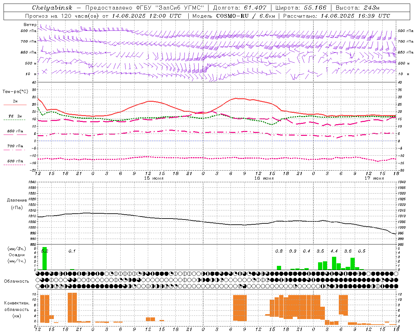The width and height of the screenshot is (415, 332).
Task: Click the '500 гПа' temperature legend entry with dotted line
Action: (15, 161)
